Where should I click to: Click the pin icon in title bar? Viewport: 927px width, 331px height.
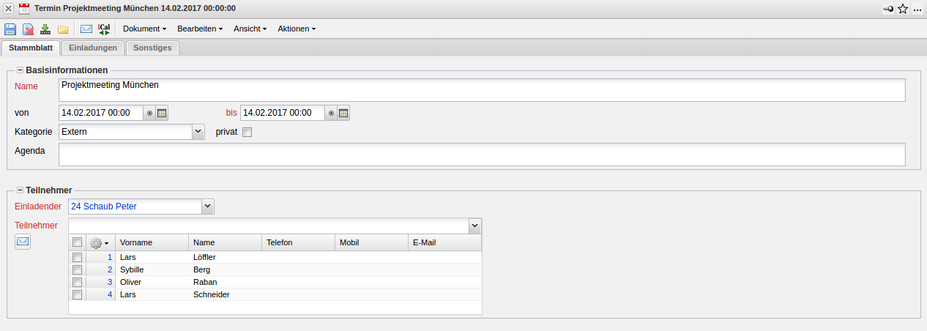(888, 9)
